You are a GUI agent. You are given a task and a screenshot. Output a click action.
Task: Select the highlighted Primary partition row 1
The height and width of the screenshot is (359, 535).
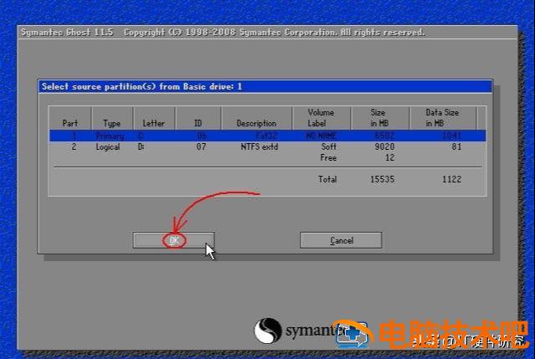tap(268, 136)
